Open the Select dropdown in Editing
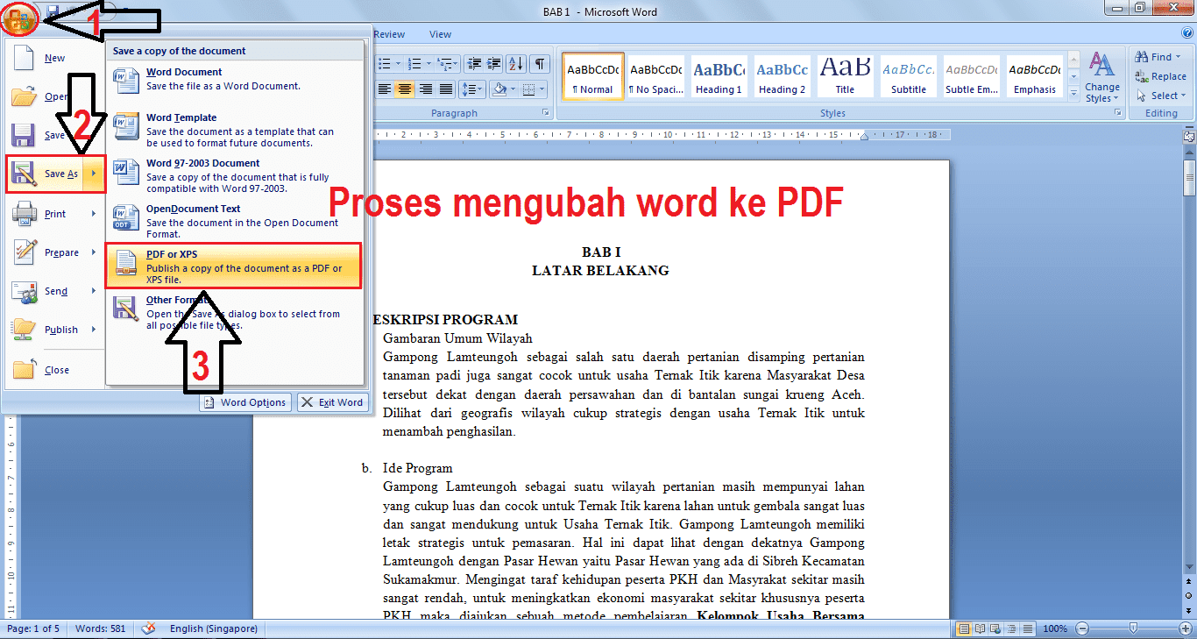Screen dimensions: 1197x639 tap(1162, 96)
